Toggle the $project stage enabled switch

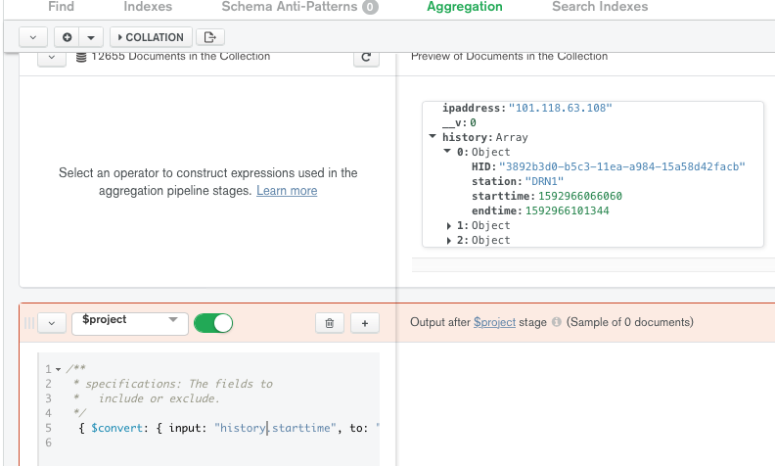[x=213, y=323]
